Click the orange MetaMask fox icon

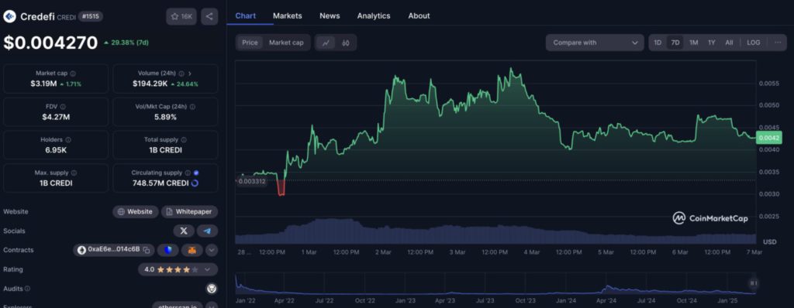[192, 250]
